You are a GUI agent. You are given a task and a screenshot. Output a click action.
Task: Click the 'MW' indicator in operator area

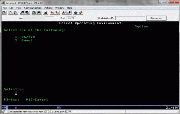tap(59, 107)
